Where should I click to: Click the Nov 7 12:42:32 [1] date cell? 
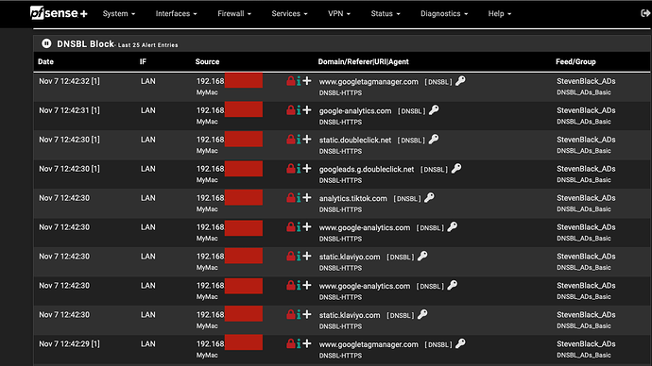point(69,81)
